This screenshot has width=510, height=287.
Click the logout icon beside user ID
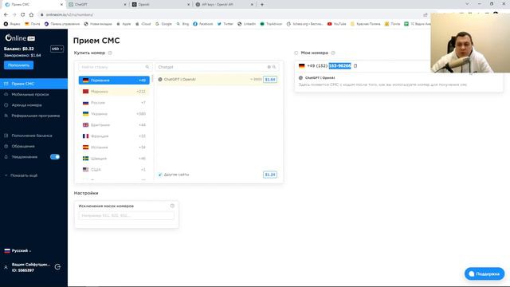click(57, 267)
